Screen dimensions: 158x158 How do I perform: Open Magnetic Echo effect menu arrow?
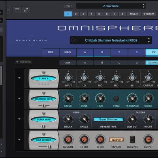coord(43,93)
